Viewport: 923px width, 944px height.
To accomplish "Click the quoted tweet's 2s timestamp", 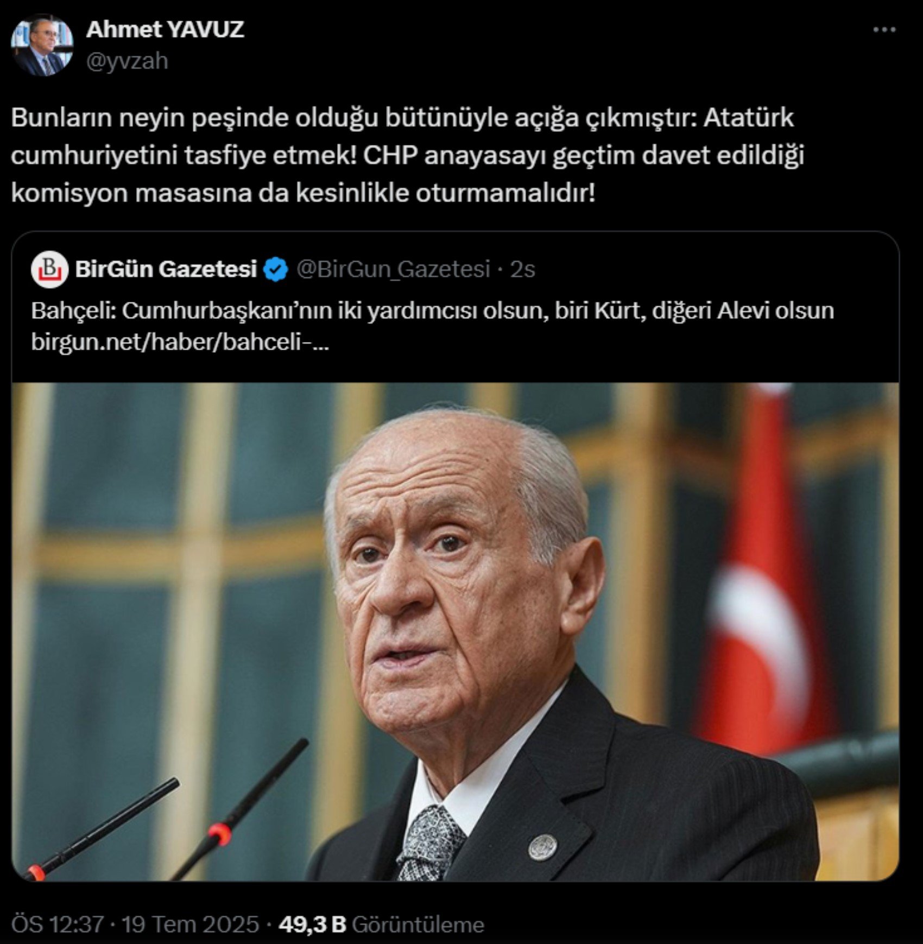I will tap(523, 269).
